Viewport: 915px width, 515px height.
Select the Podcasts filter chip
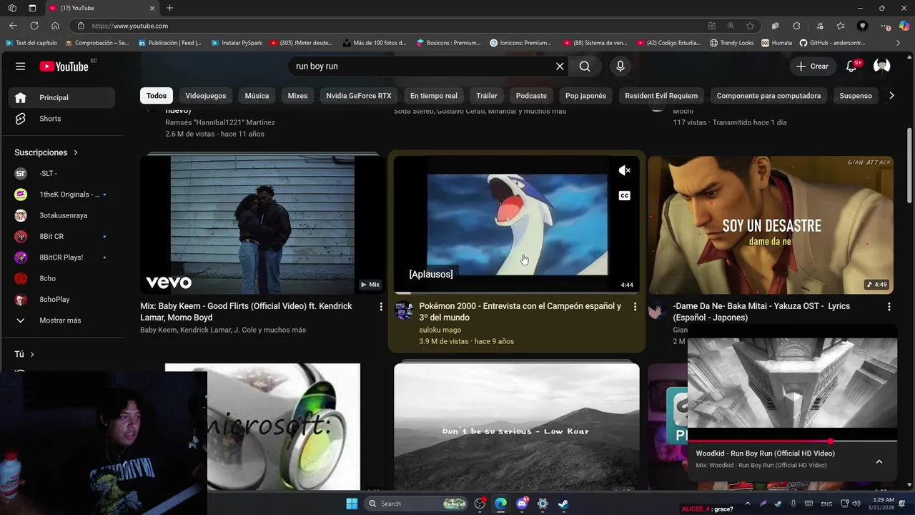pos(531,96)
